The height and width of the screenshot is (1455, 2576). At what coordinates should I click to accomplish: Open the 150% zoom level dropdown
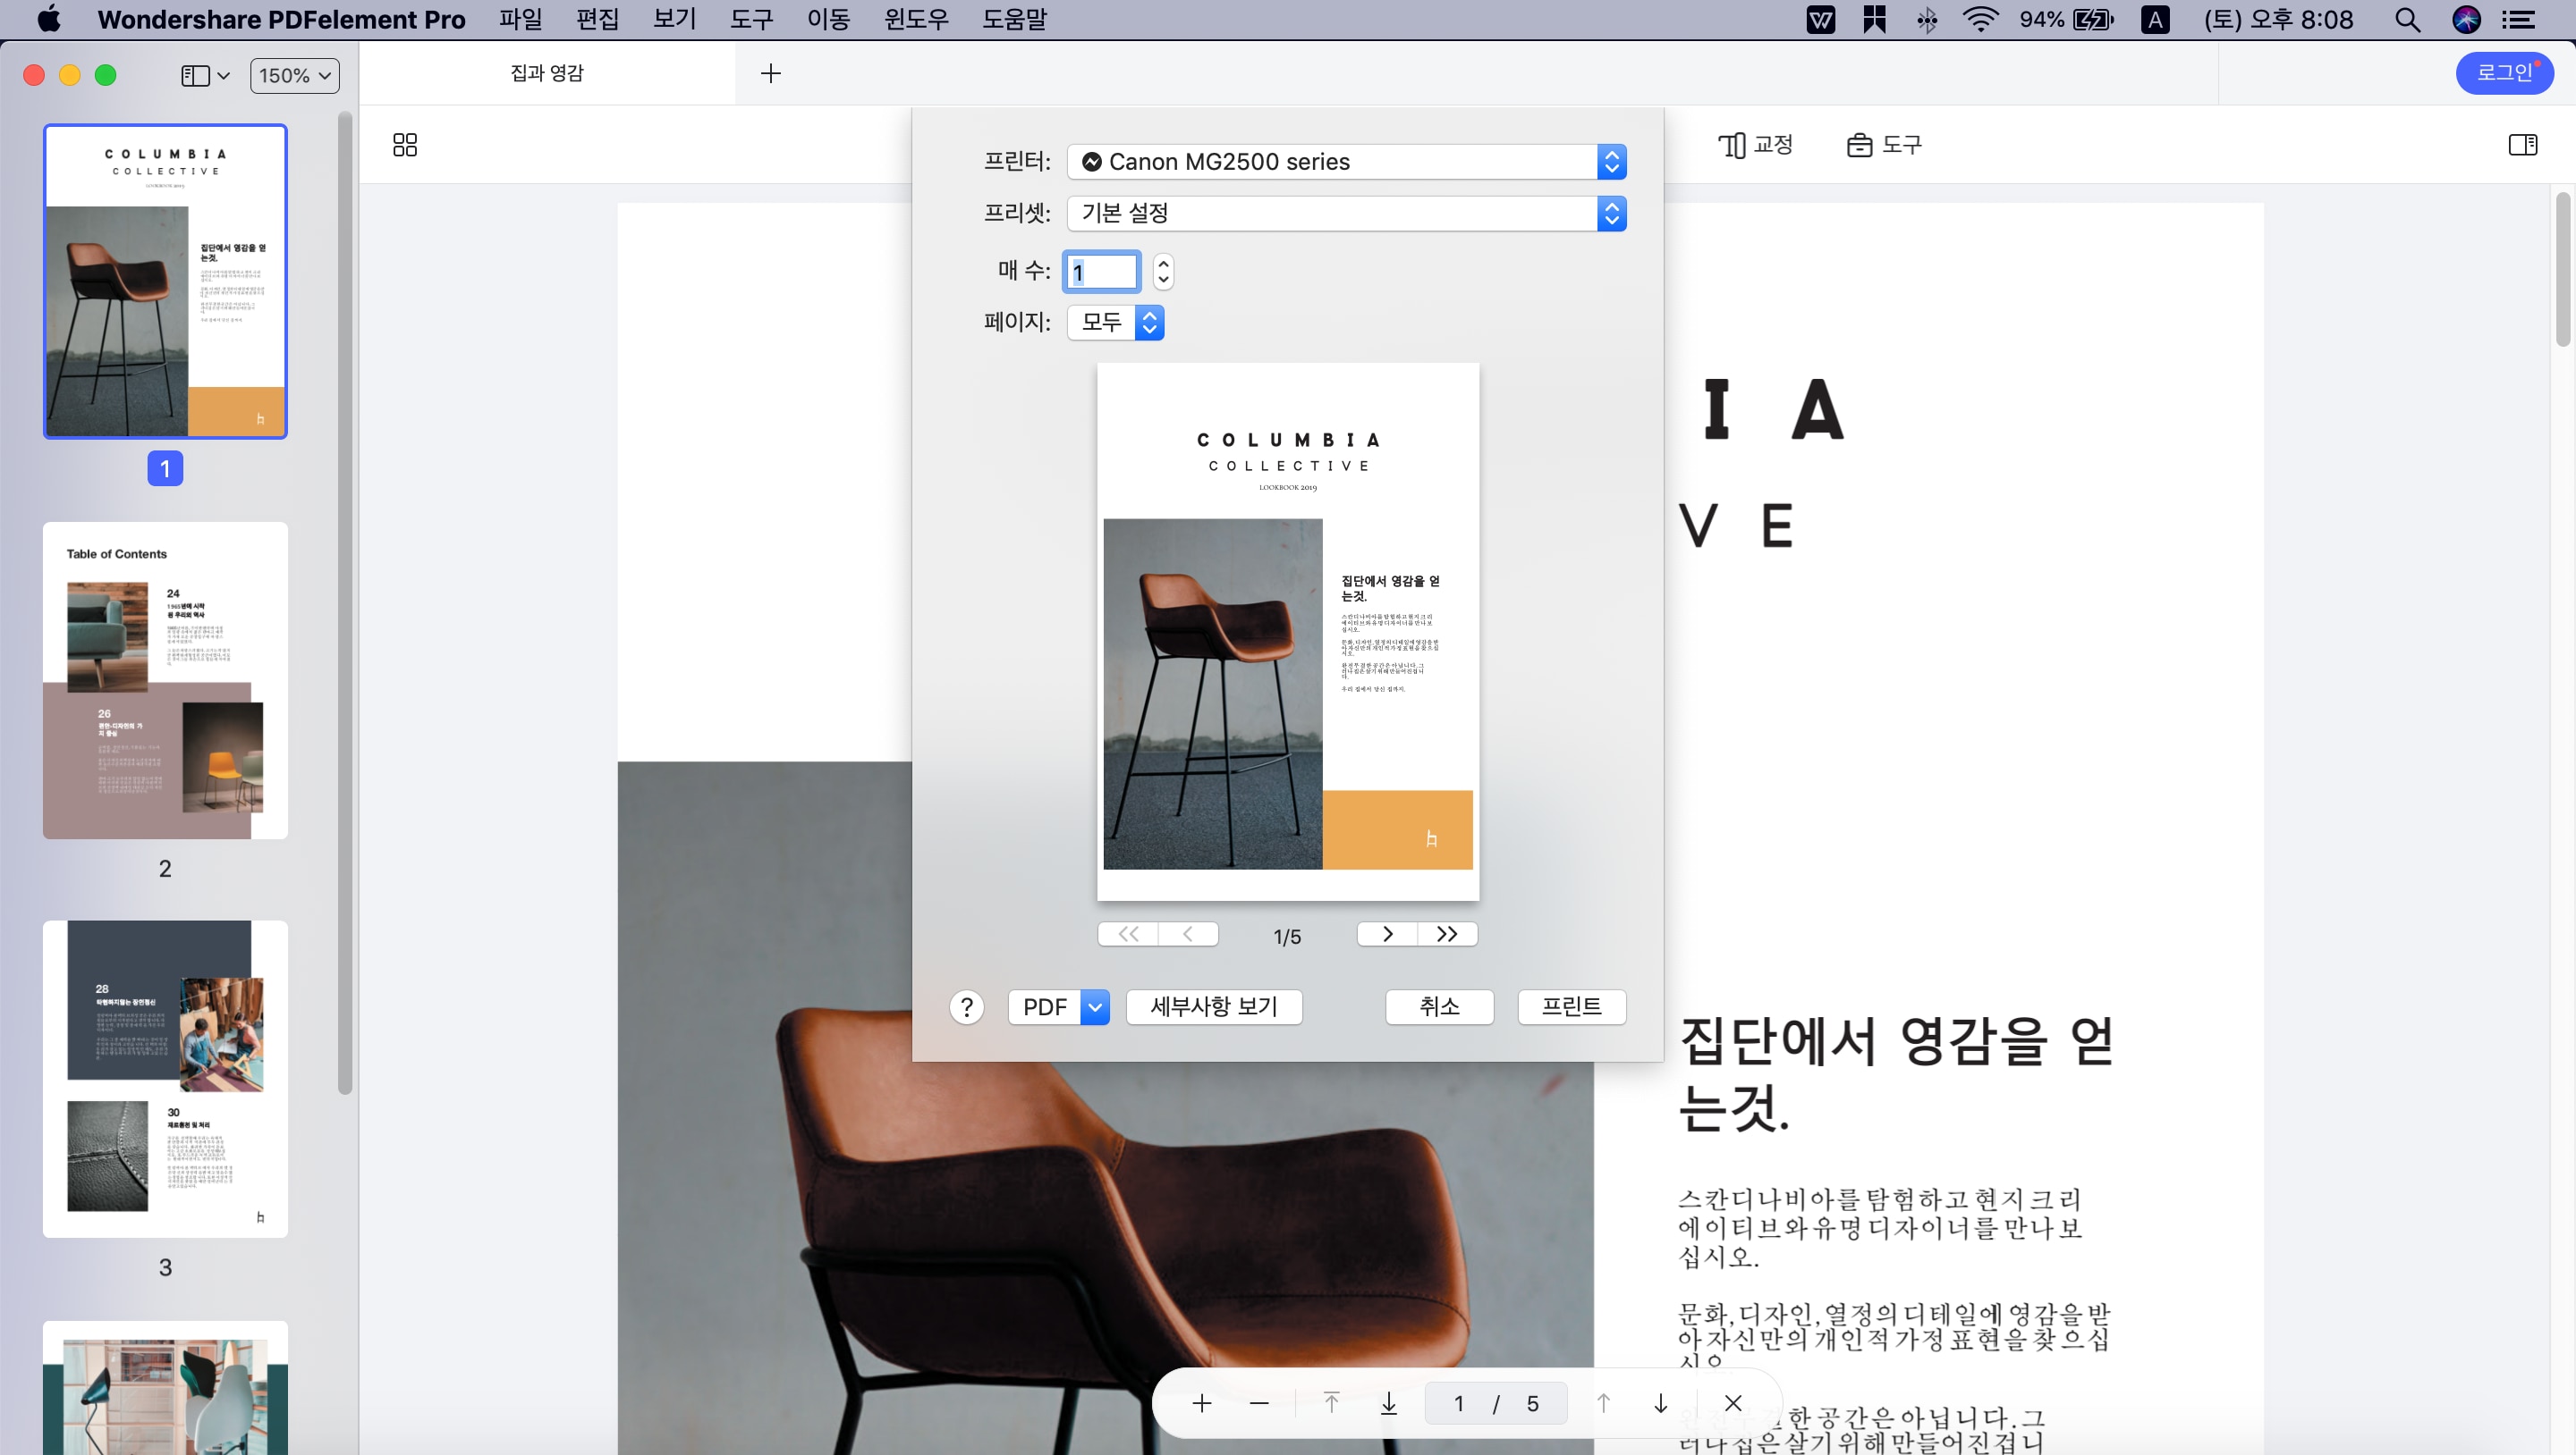(294, 76)
